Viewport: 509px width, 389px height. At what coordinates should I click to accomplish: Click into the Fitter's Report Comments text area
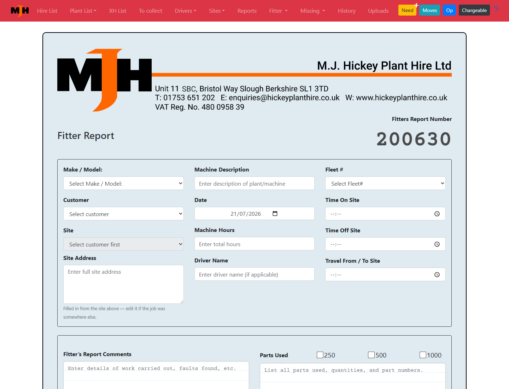click(156, 375)
